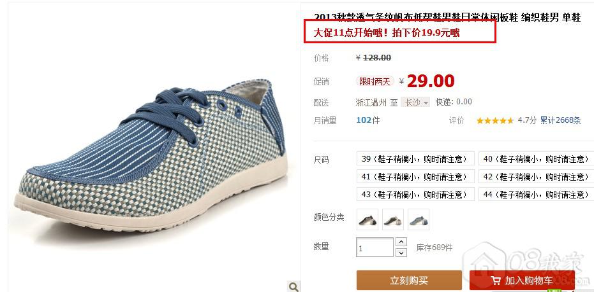Choose size 39 option
The image size is (594, 292).
(x=415, y=158)
